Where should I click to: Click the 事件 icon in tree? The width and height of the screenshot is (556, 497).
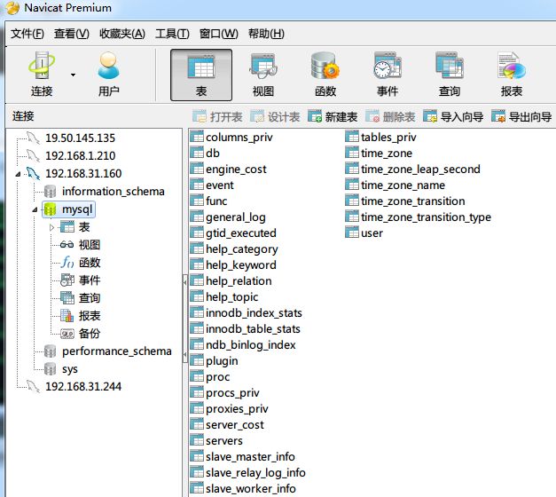[67, 280]
